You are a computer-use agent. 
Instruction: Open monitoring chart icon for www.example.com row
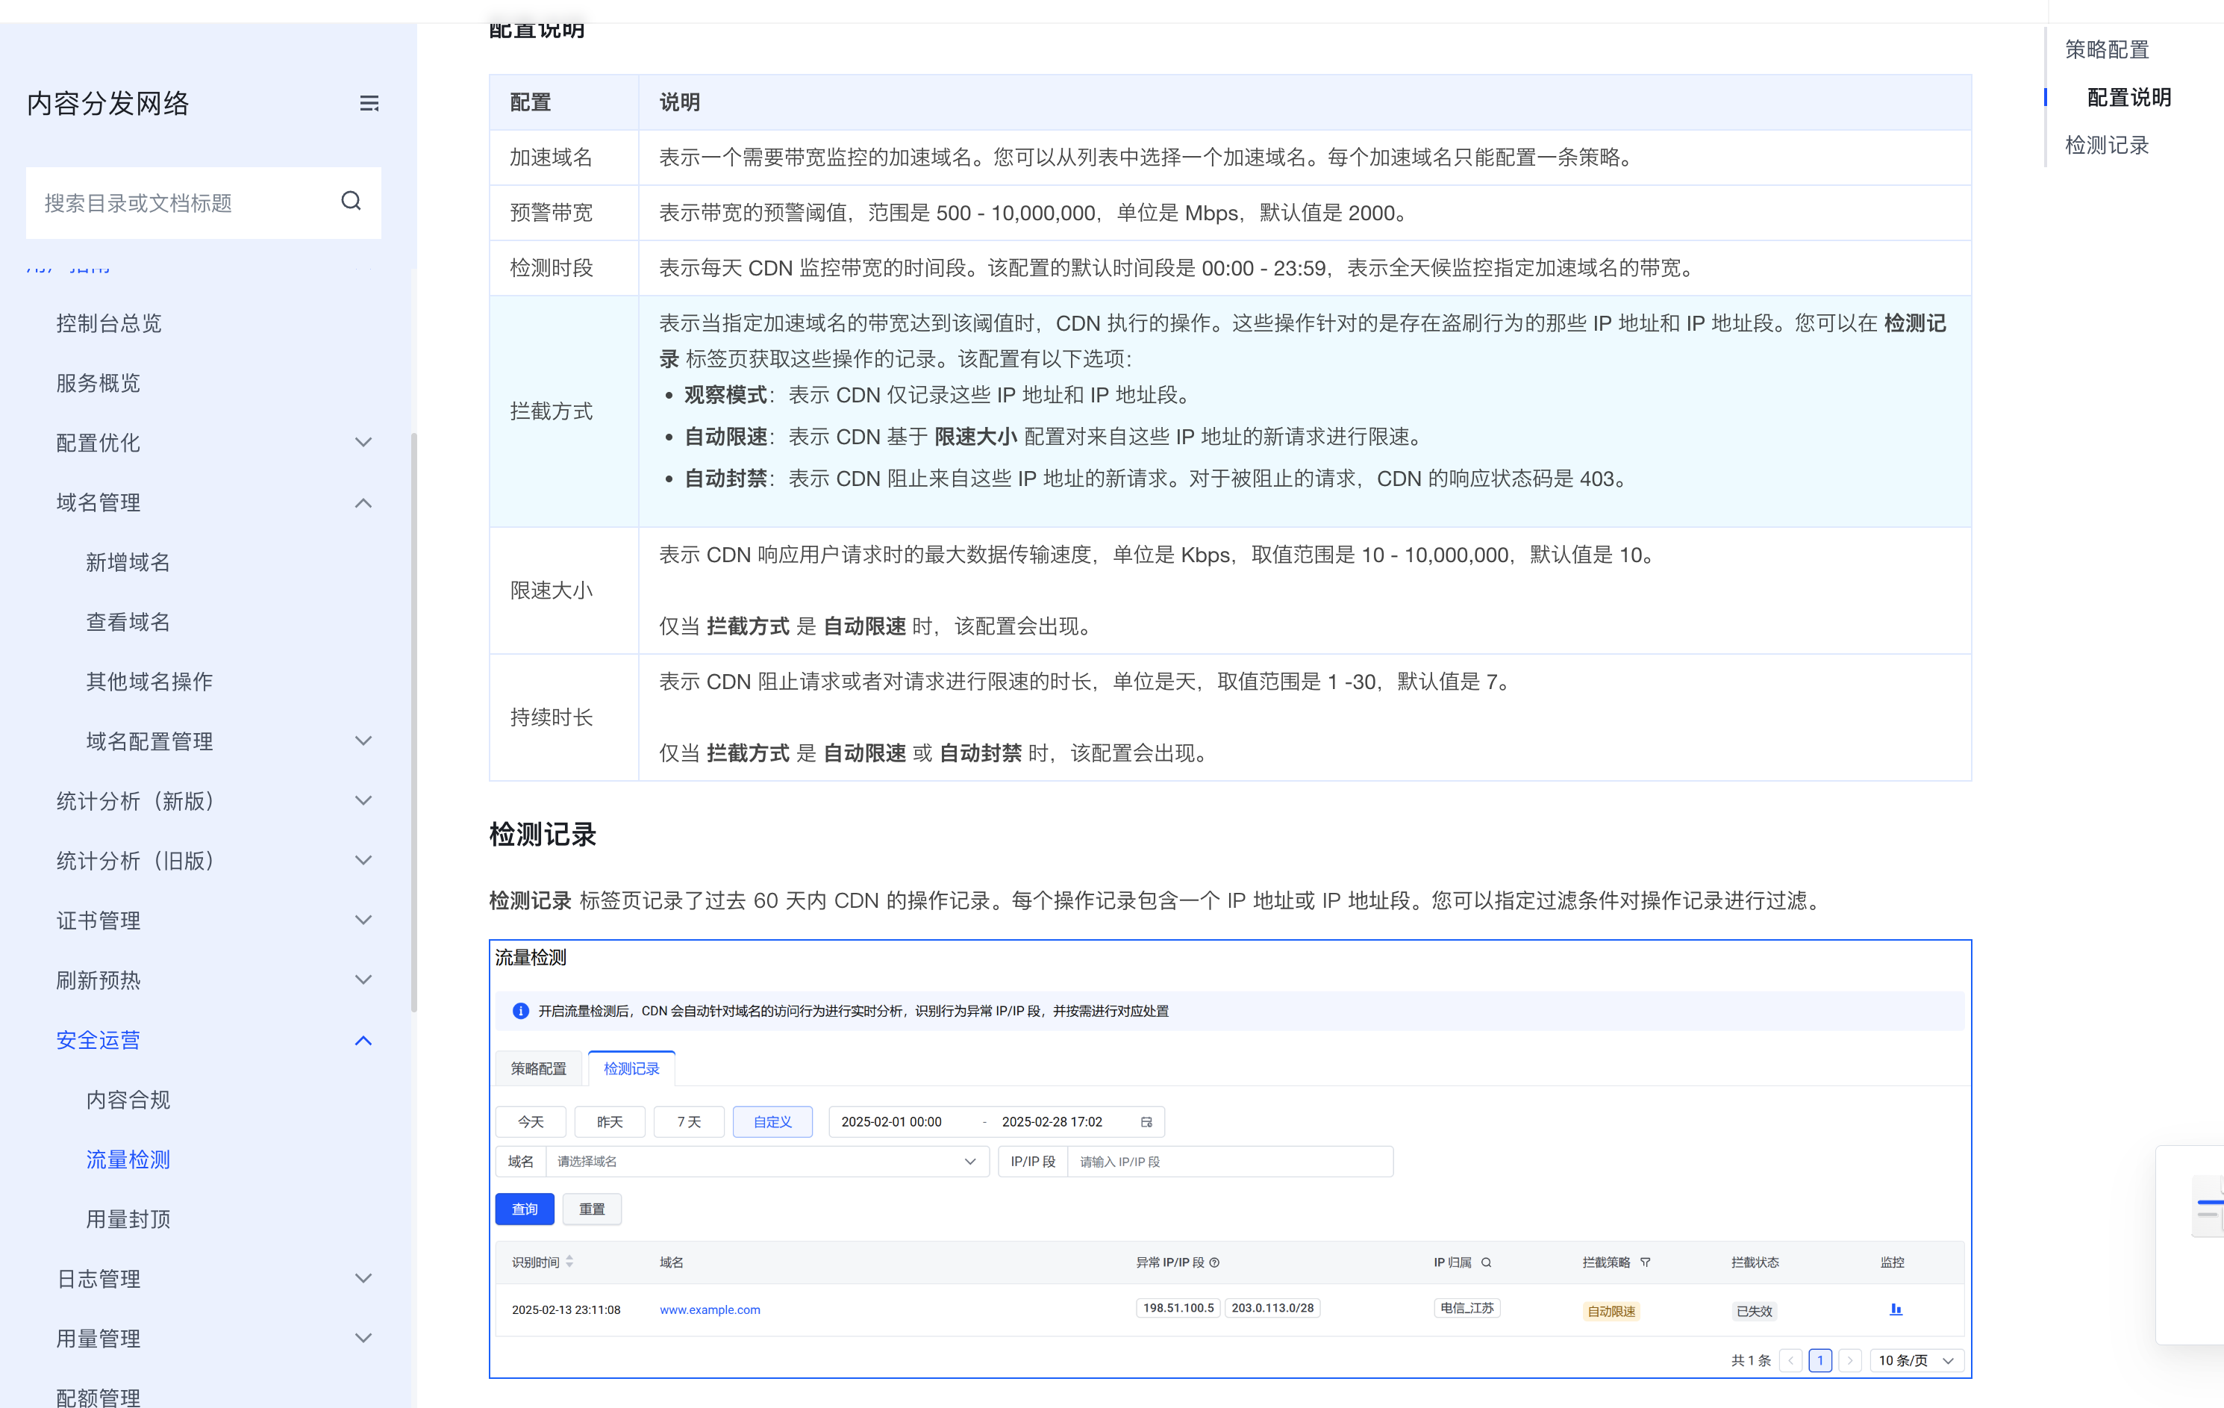click(x=1896, y=1309)
